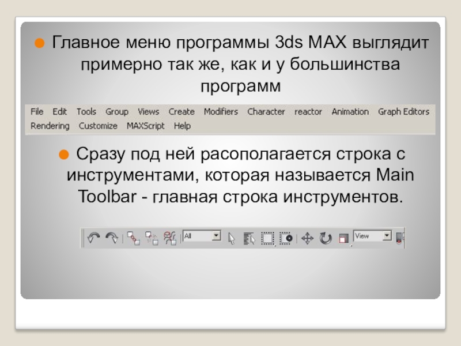
Task: Toggle the Window/Crossing selection icon
Action: pos(286,238)
